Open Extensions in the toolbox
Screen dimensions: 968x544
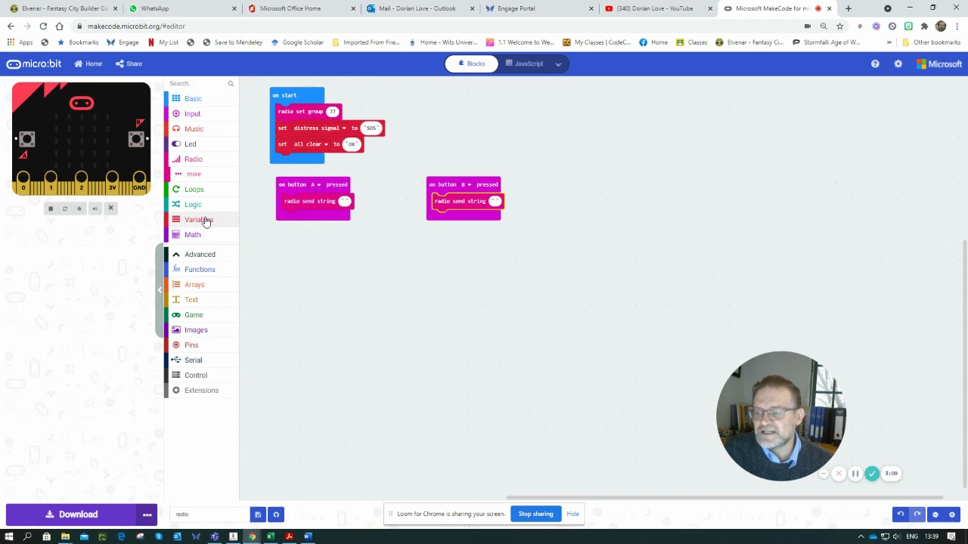[201, 390]
